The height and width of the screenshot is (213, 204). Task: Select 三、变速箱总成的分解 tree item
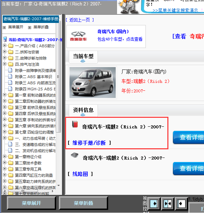[x=35, y=145]
